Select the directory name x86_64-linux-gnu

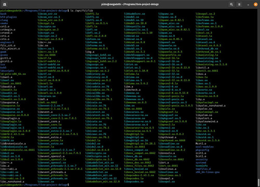pos(207,172)
